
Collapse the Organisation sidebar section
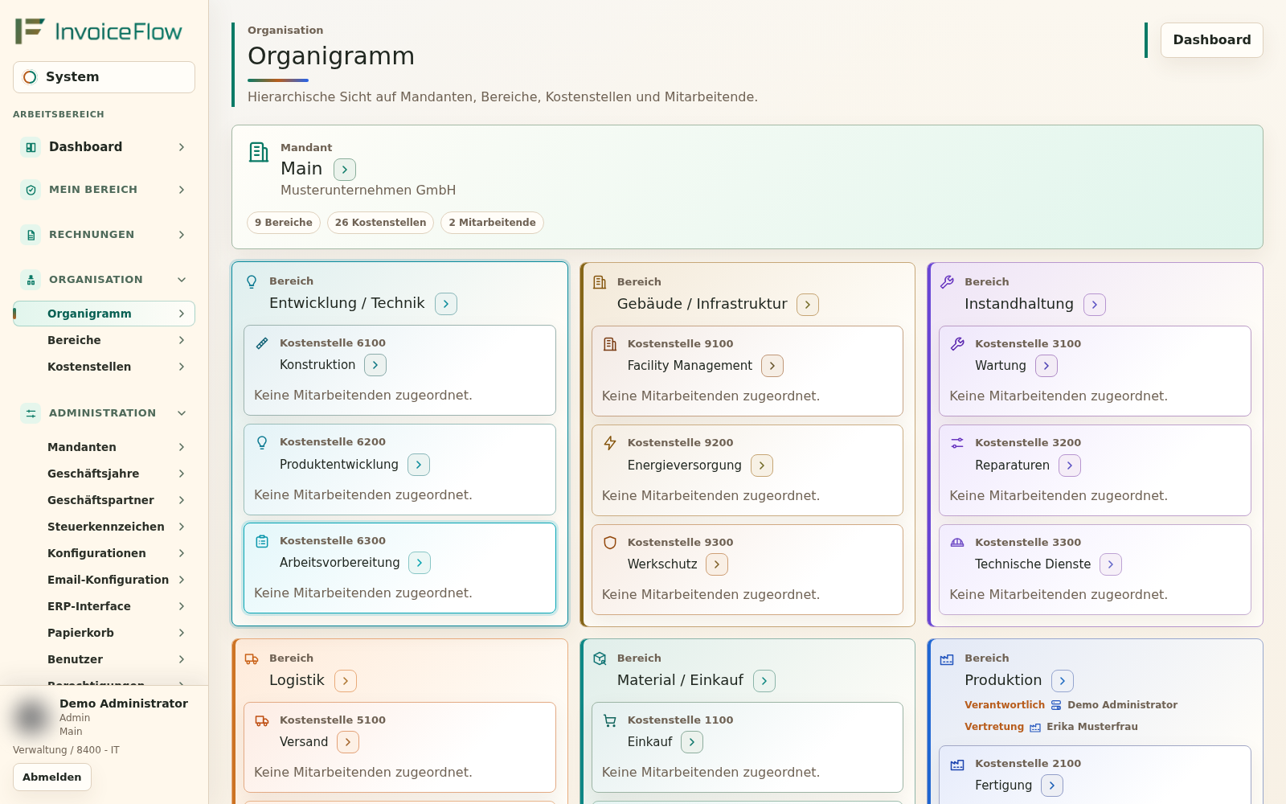(182, 280)
